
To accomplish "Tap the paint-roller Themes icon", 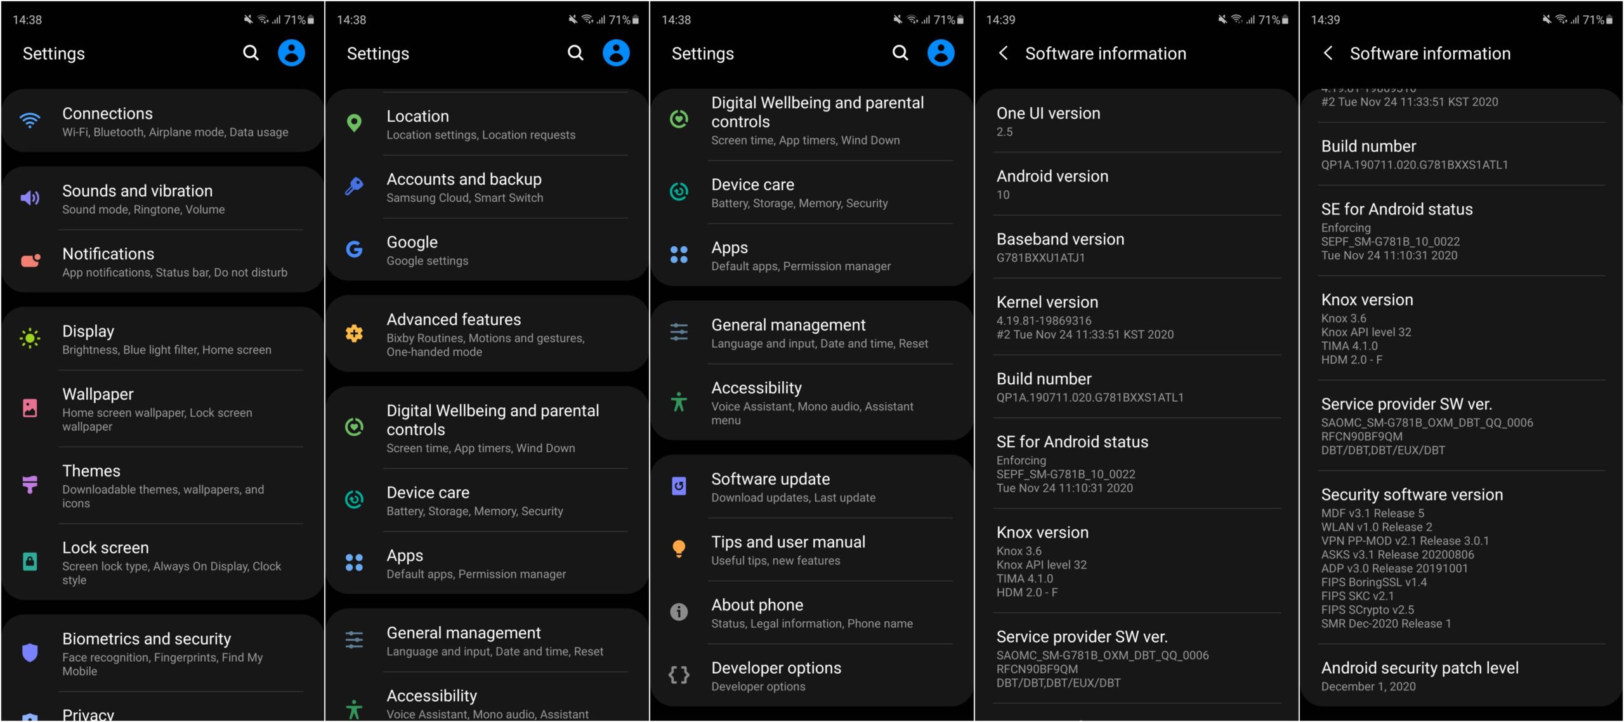I will tap(30, 485).
